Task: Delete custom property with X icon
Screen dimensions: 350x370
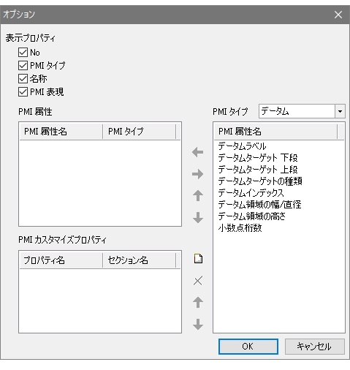Action: pyautogui.click(x=198, y=281)
